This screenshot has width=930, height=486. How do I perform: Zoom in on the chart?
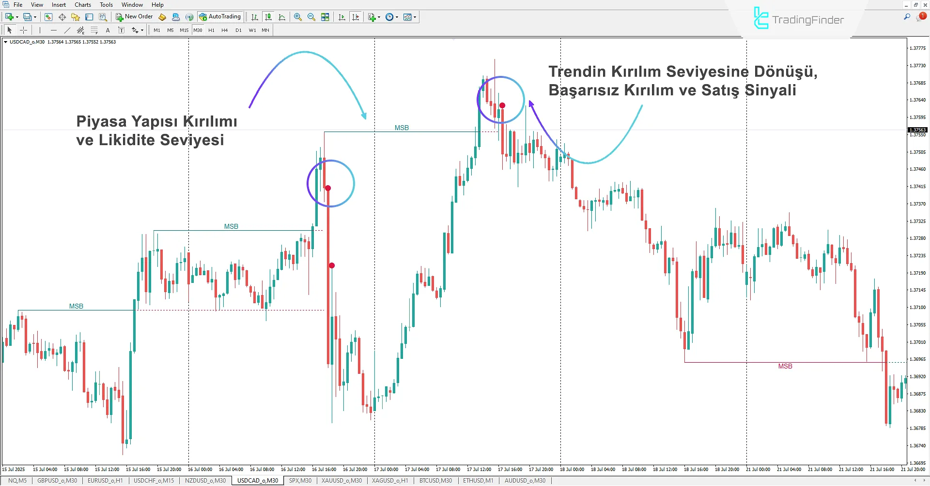click(298, 16)
